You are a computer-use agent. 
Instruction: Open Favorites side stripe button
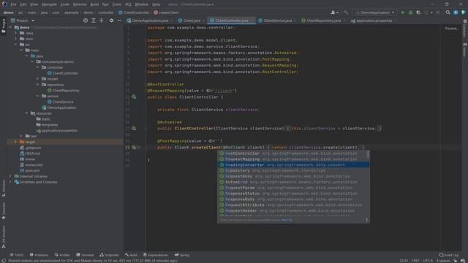[x=3, y=211]
